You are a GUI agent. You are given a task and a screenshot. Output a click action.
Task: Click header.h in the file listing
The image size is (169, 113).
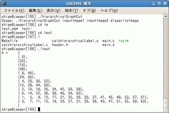pyautogui.click(x=60, y=45)
